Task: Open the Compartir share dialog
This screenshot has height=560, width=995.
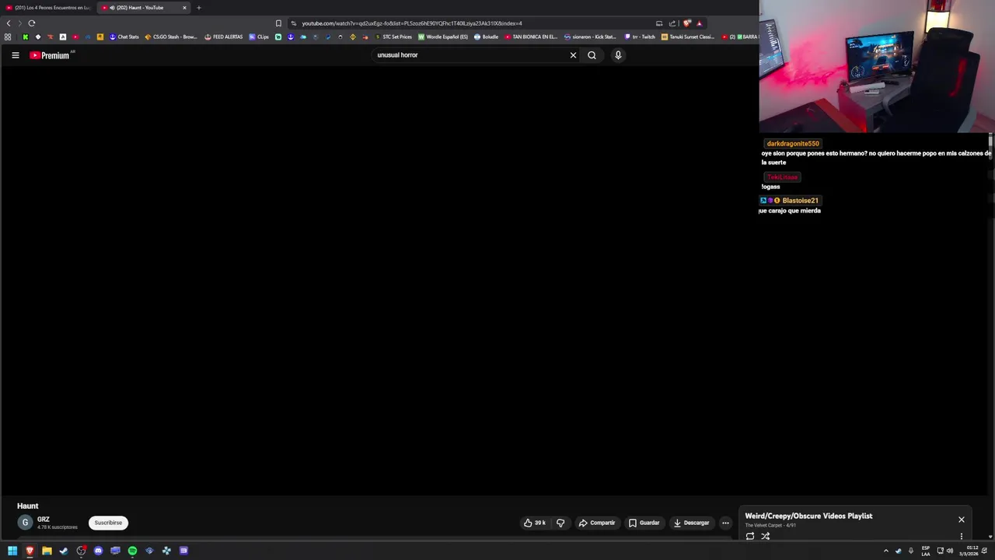Action: pyautogui.click(x=597, y=523)
